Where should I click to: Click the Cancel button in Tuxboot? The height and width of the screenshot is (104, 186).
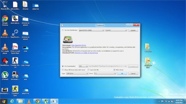[x=133, y=74]
